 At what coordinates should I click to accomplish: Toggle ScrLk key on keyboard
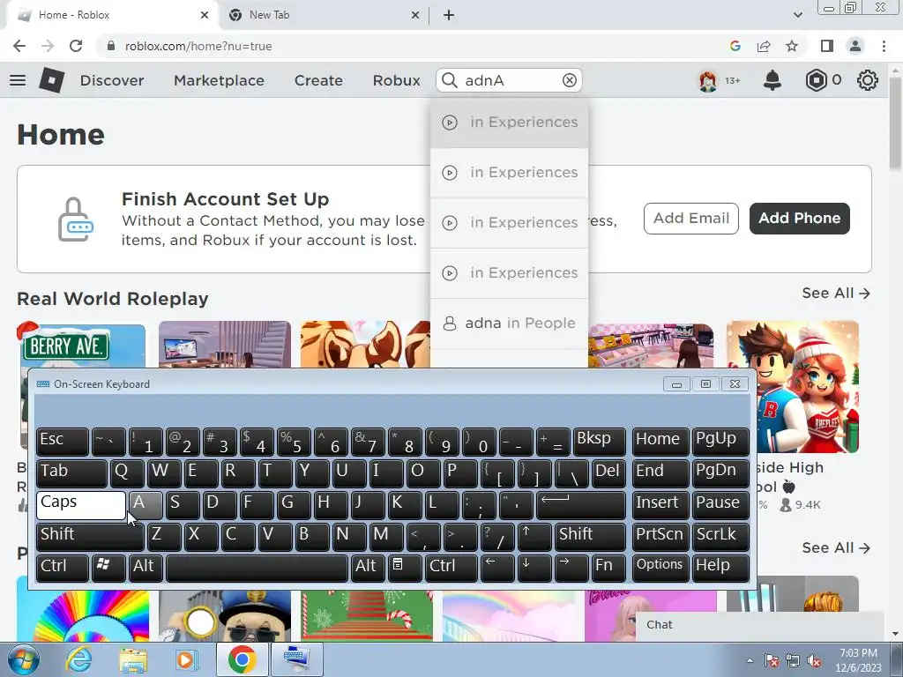pos(720,537)
